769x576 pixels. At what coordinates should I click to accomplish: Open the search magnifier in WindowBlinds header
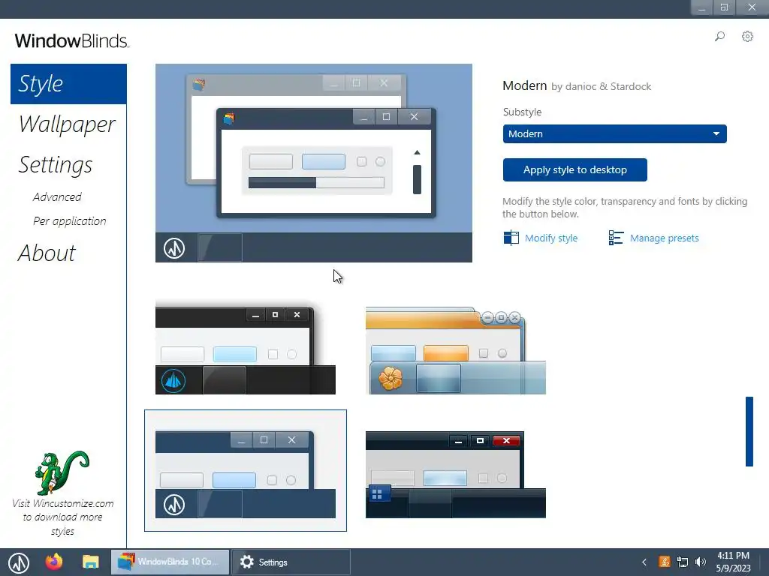pos(719,37)
